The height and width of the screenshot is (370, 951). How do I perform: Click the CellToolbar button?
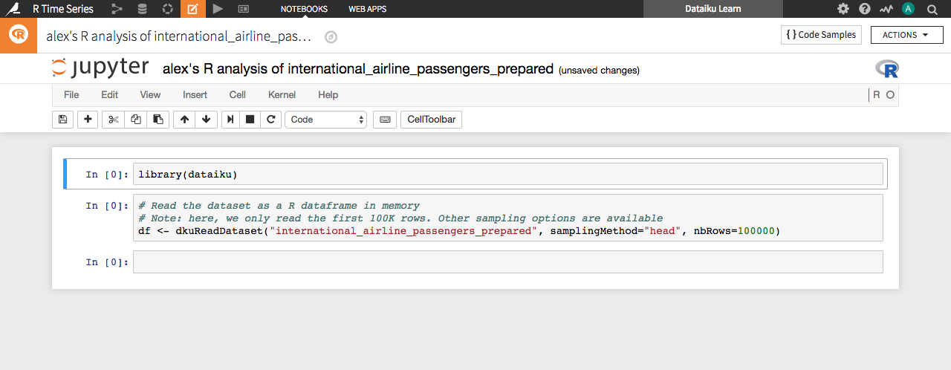coord(431,119)
